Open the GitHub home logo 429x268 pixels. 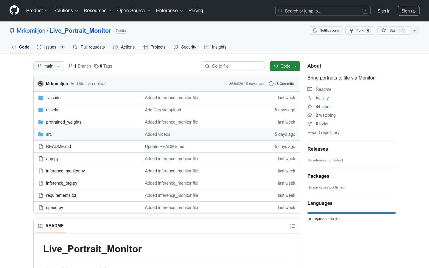(14, 10)
